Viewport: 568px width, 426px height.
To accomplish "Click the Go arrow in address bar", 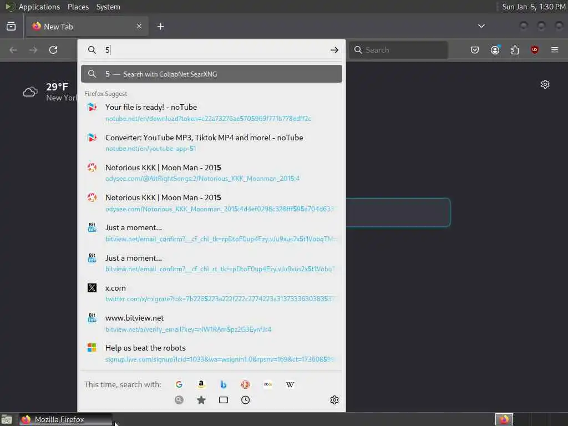I will pos(334,50).
